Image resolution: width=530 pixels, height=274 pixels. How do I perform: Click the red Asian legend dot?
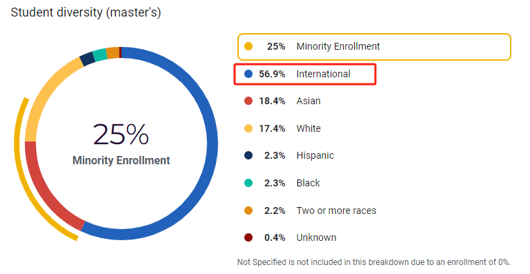click(248, 101)
